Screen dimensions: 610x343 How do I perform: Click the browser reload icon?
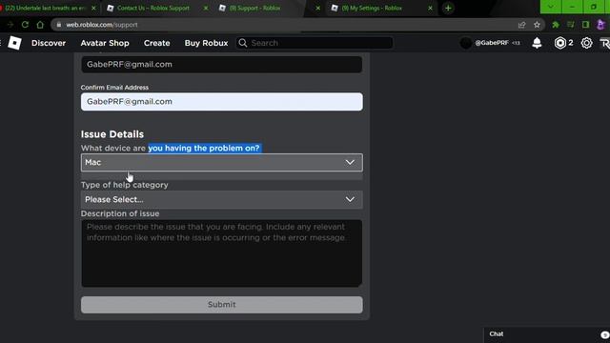26,25
